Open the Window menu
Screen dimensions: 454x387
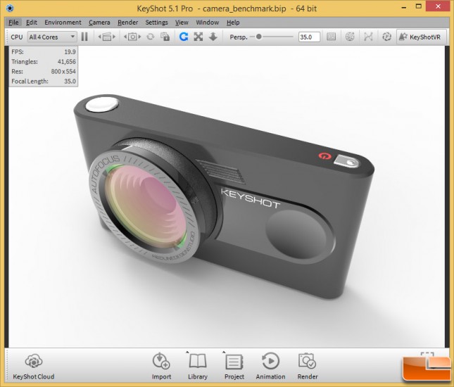coord(208,23)
